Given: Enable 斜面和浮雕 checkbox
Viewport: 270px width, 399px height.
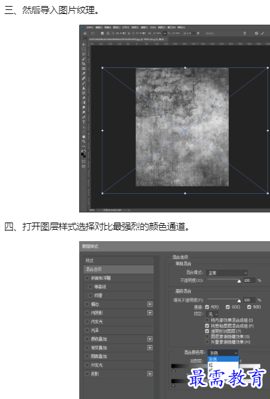Looking at the screenshot, I should click(87, 278).
